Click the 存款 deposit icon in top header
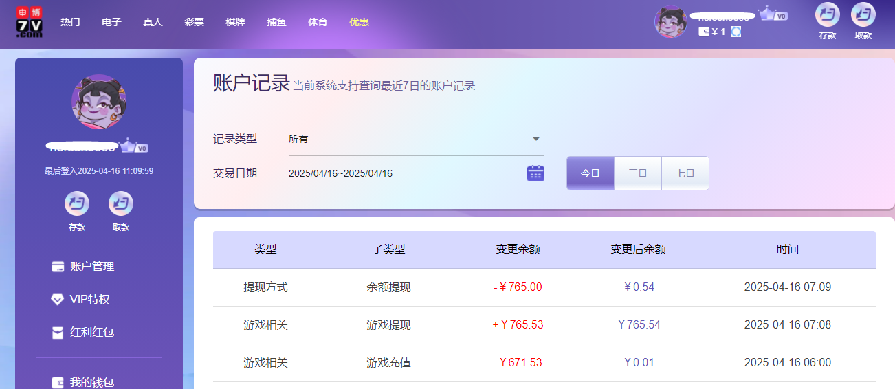895x389 pixels. point(827,15)
